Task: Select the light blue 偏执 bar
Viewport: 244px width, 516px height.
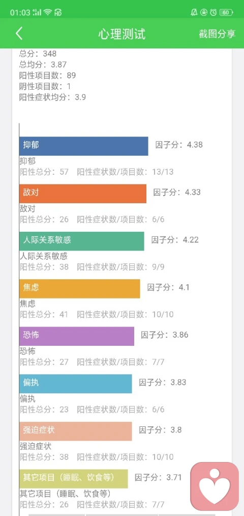Action: 76,384
